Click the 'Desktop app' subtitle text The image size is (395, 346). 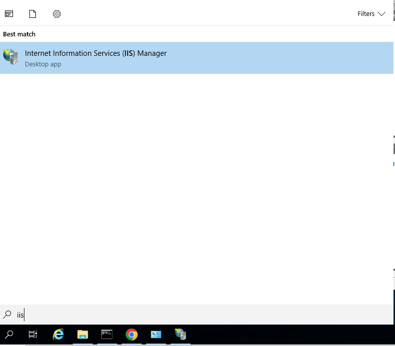click(43, 64)
